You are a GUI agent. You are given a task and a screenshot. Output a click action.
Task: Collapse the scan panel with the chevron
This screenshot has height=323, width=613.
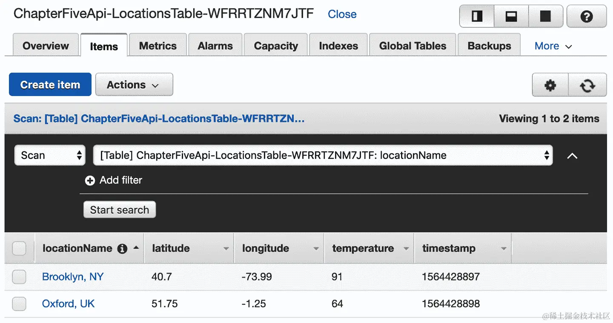572,156
